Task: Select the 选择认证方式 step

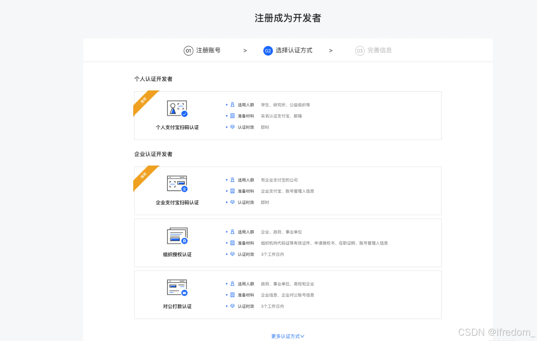Action: 294,50
